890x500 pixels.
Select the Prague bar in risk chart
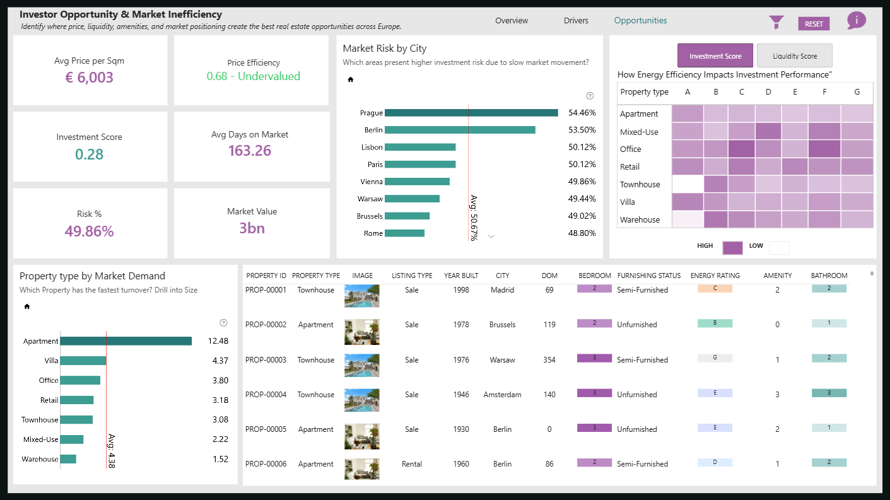point(471,113)
